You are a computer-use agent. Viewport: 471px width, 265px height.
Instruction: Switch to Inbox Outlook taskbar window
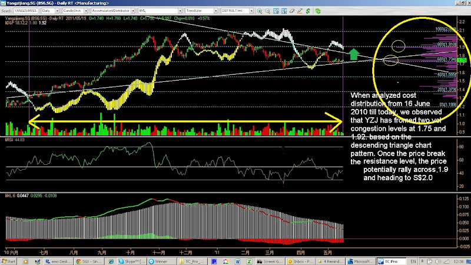tap(300, 261)
